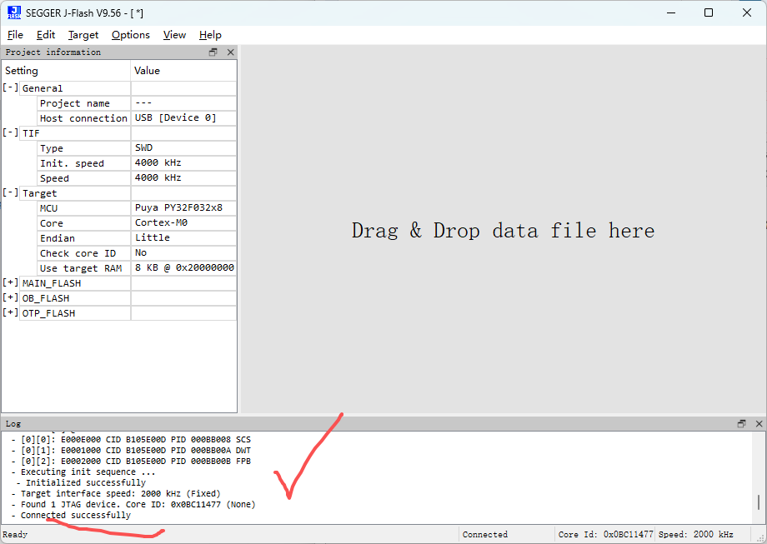The width and height of the screenshot is (767, 544).
Task: Open the Target menu
Action: (x=83, y=35)
